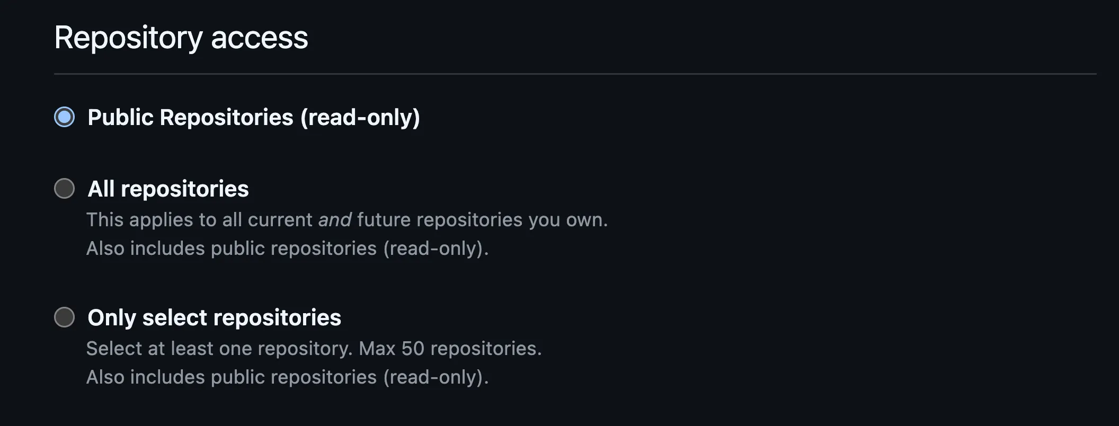Click "(read-only)" ending the All repositories description

coord(434,248)
